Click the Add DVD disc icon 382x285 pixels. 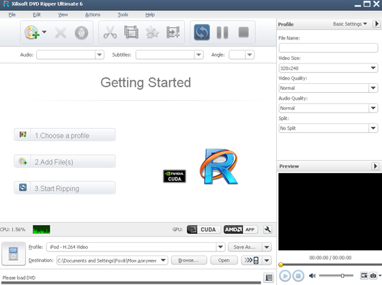click(31, 32)
